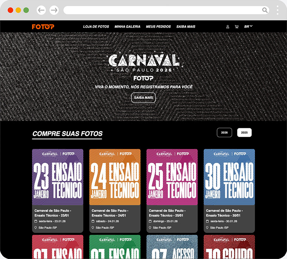
Task: Click the white FOTOP logo in the hero
Action: click(143, 78)
